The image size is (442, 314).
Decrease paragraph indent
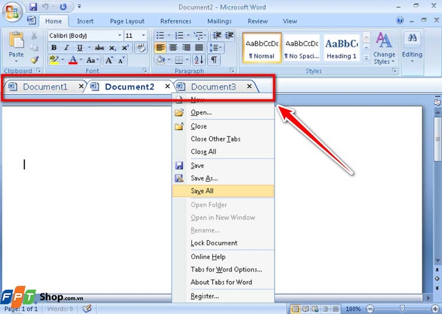point(217,35)
